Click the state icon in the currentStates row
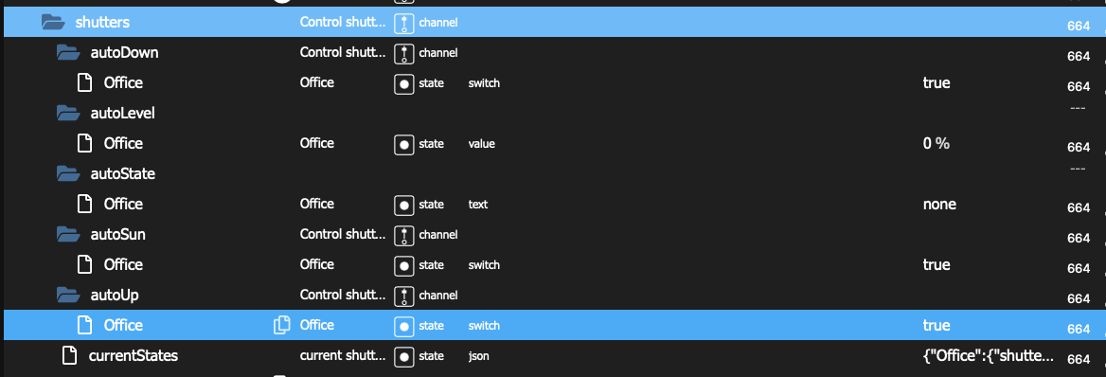 pyautogui.click(x=403, y=356)
